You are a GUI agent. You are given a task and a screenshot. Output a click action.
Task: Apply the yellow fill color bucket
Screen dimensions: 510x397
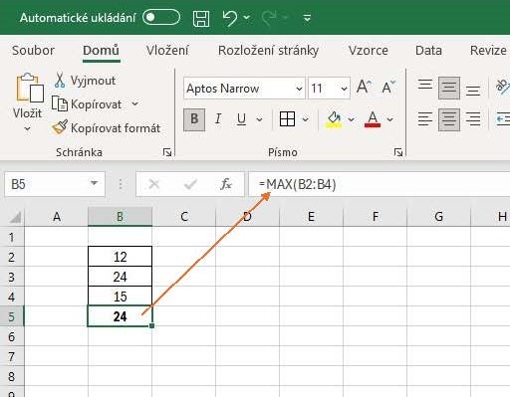[334, 119]
